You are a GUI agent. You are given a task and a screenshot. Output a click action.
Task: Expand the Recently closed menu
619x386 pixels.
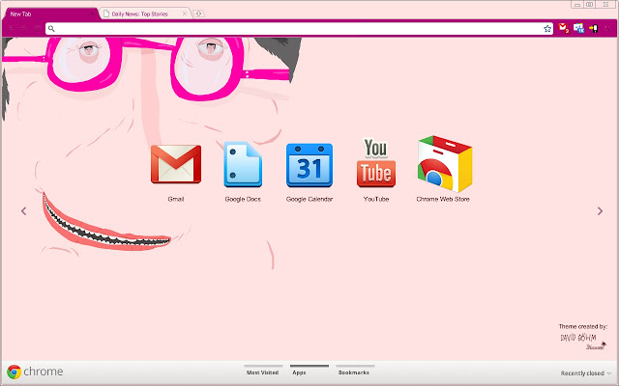[x=585, y=373]
